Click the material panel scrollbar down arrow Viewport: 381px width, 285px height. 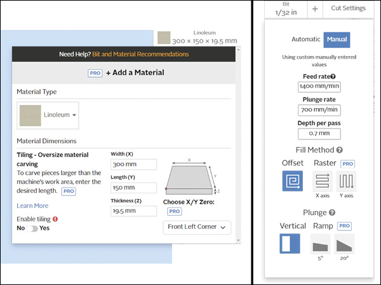(x=238, y=240)
